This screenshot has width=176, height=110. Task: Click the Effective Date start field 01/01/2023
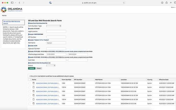(56, 54)
